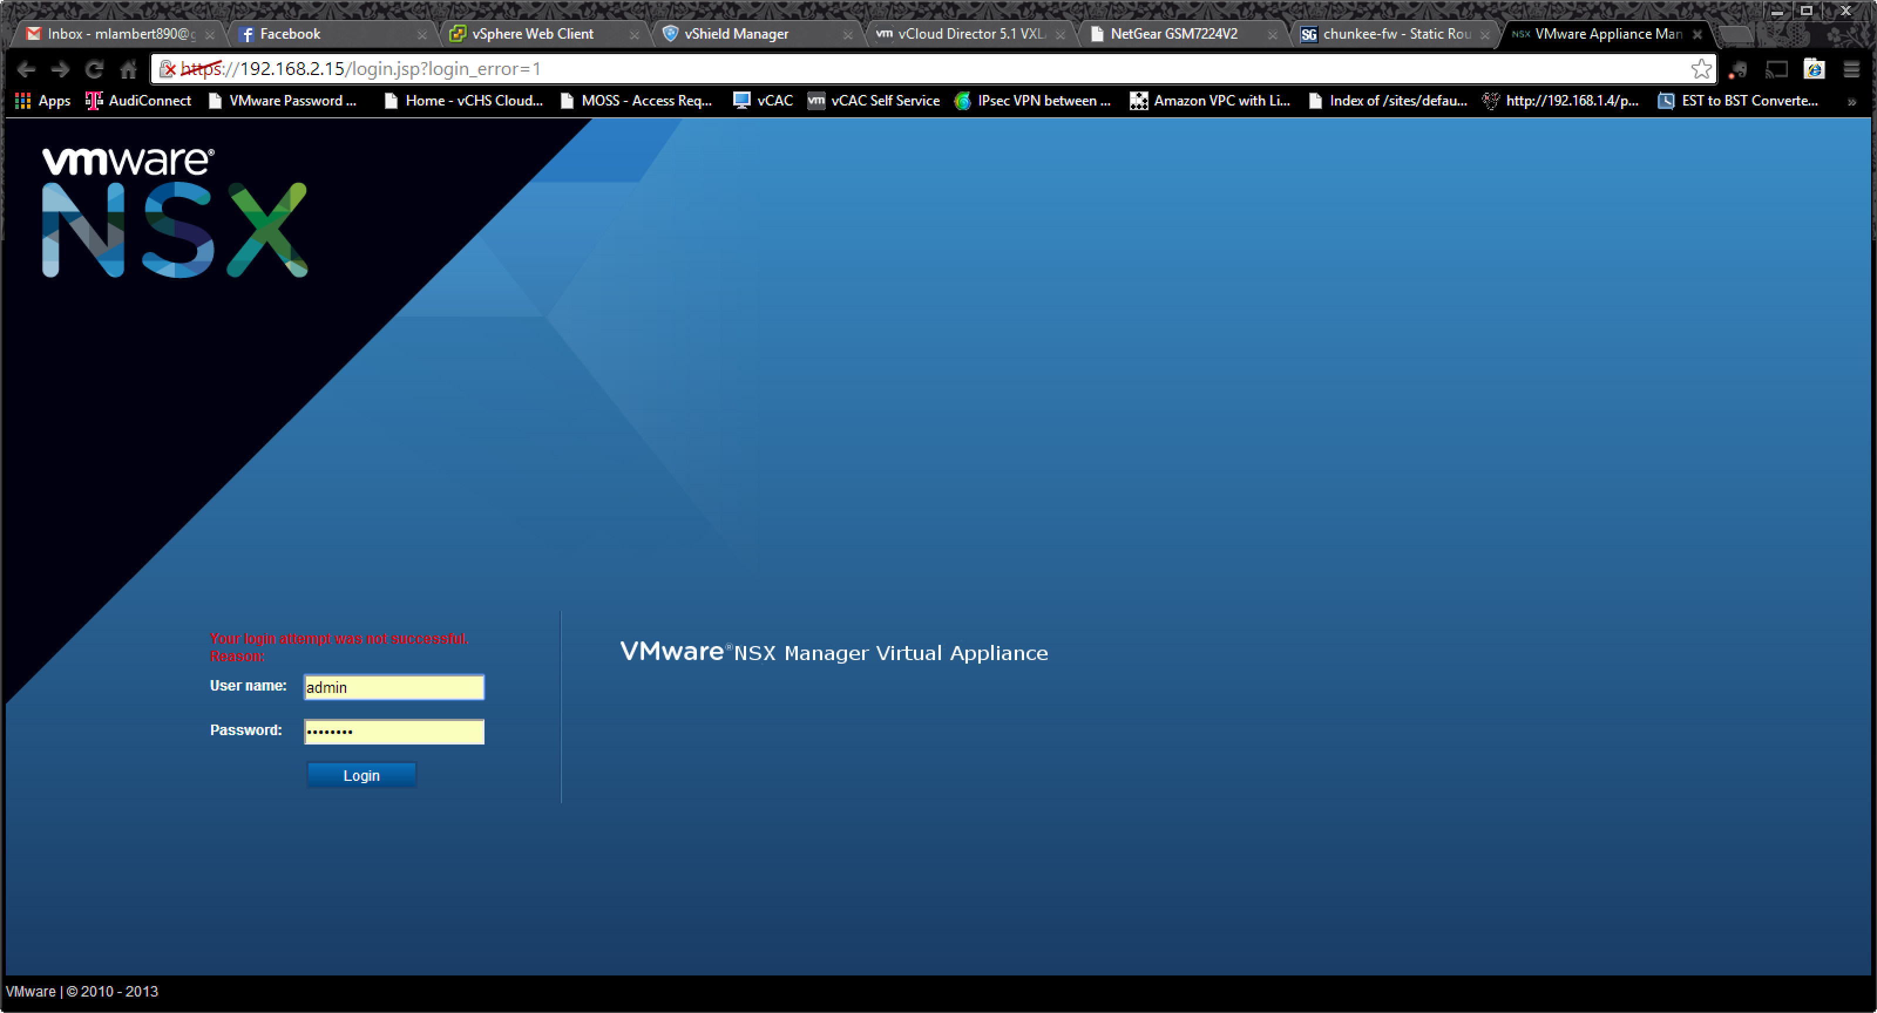Click into the User name field
Screen dimensions: 1877x1013
point(394,686)
